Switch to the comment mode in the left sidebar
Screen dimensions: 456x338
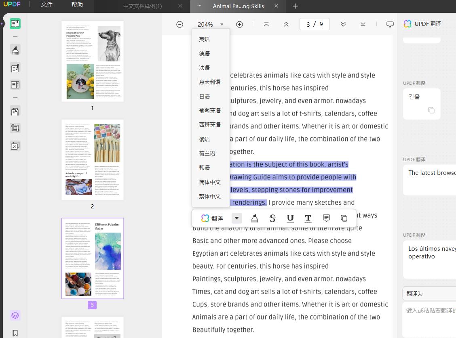coord(15,50)
